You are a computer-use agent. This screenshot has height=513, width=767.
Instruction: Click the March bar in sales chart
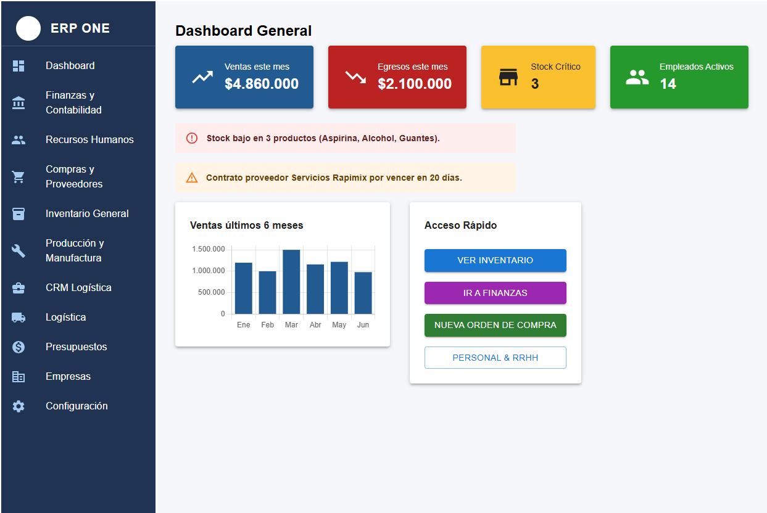click(291, 282)
